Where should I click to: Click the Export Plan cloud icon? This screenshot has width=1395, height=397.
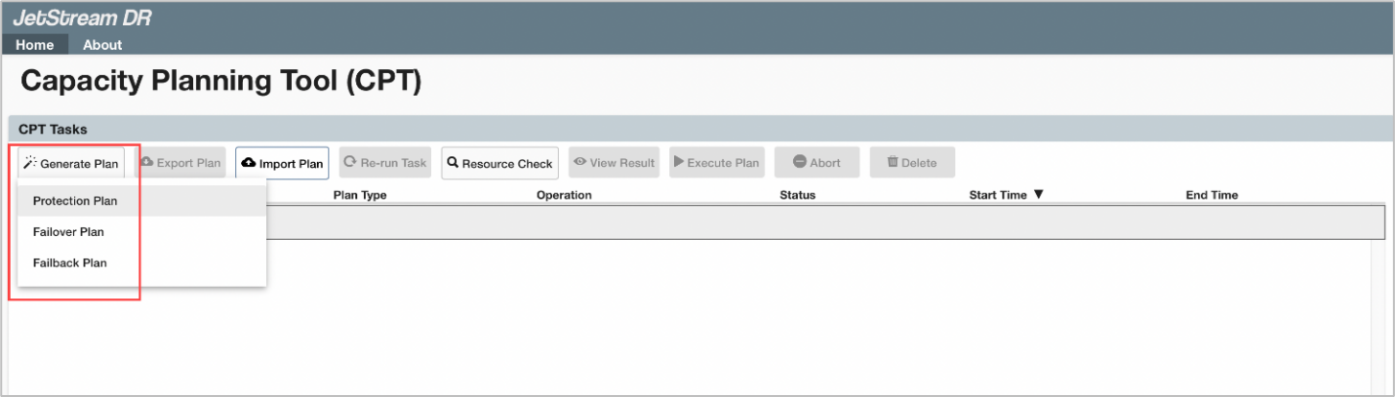147,162
